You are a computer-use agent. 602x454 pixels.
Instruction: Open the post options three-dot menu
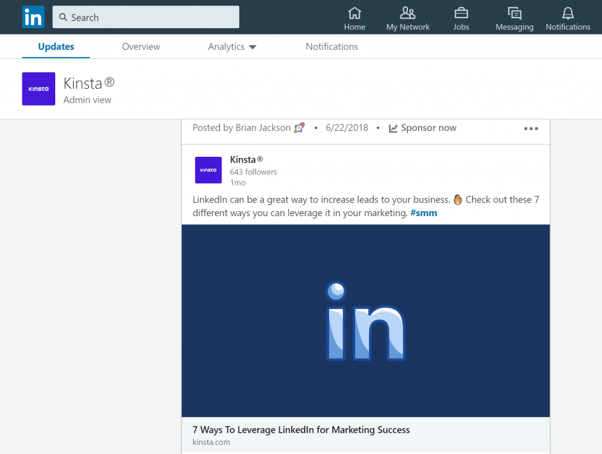(x=531, y=128)
